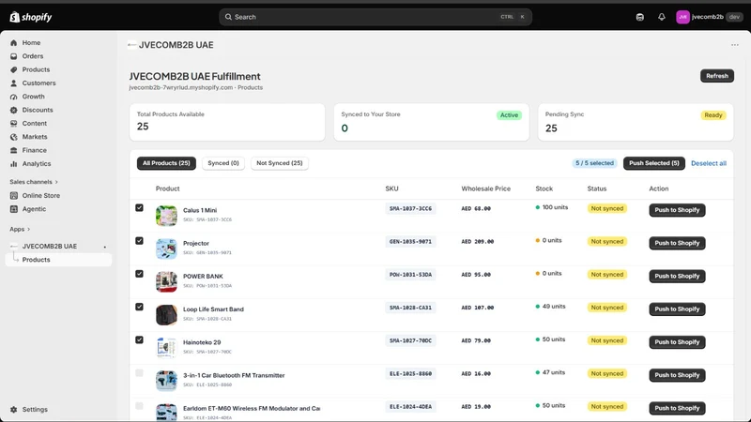Focus the top Search field
This screenshot has height=422, width=751.
click(x=375, y=17)
